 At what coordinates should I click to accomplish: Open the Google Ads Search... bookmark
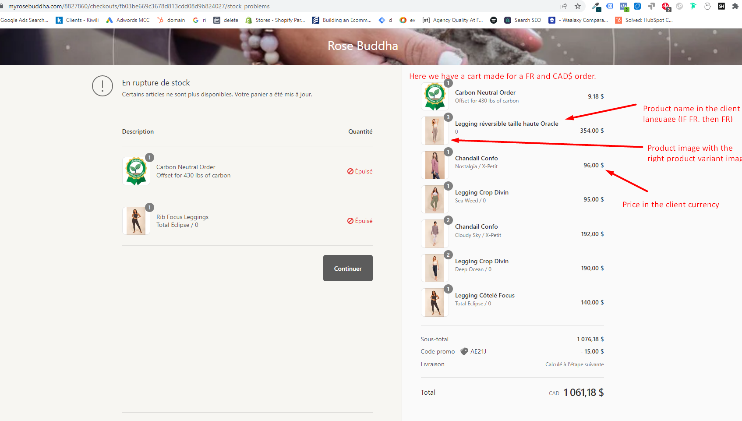click(25, 20)
